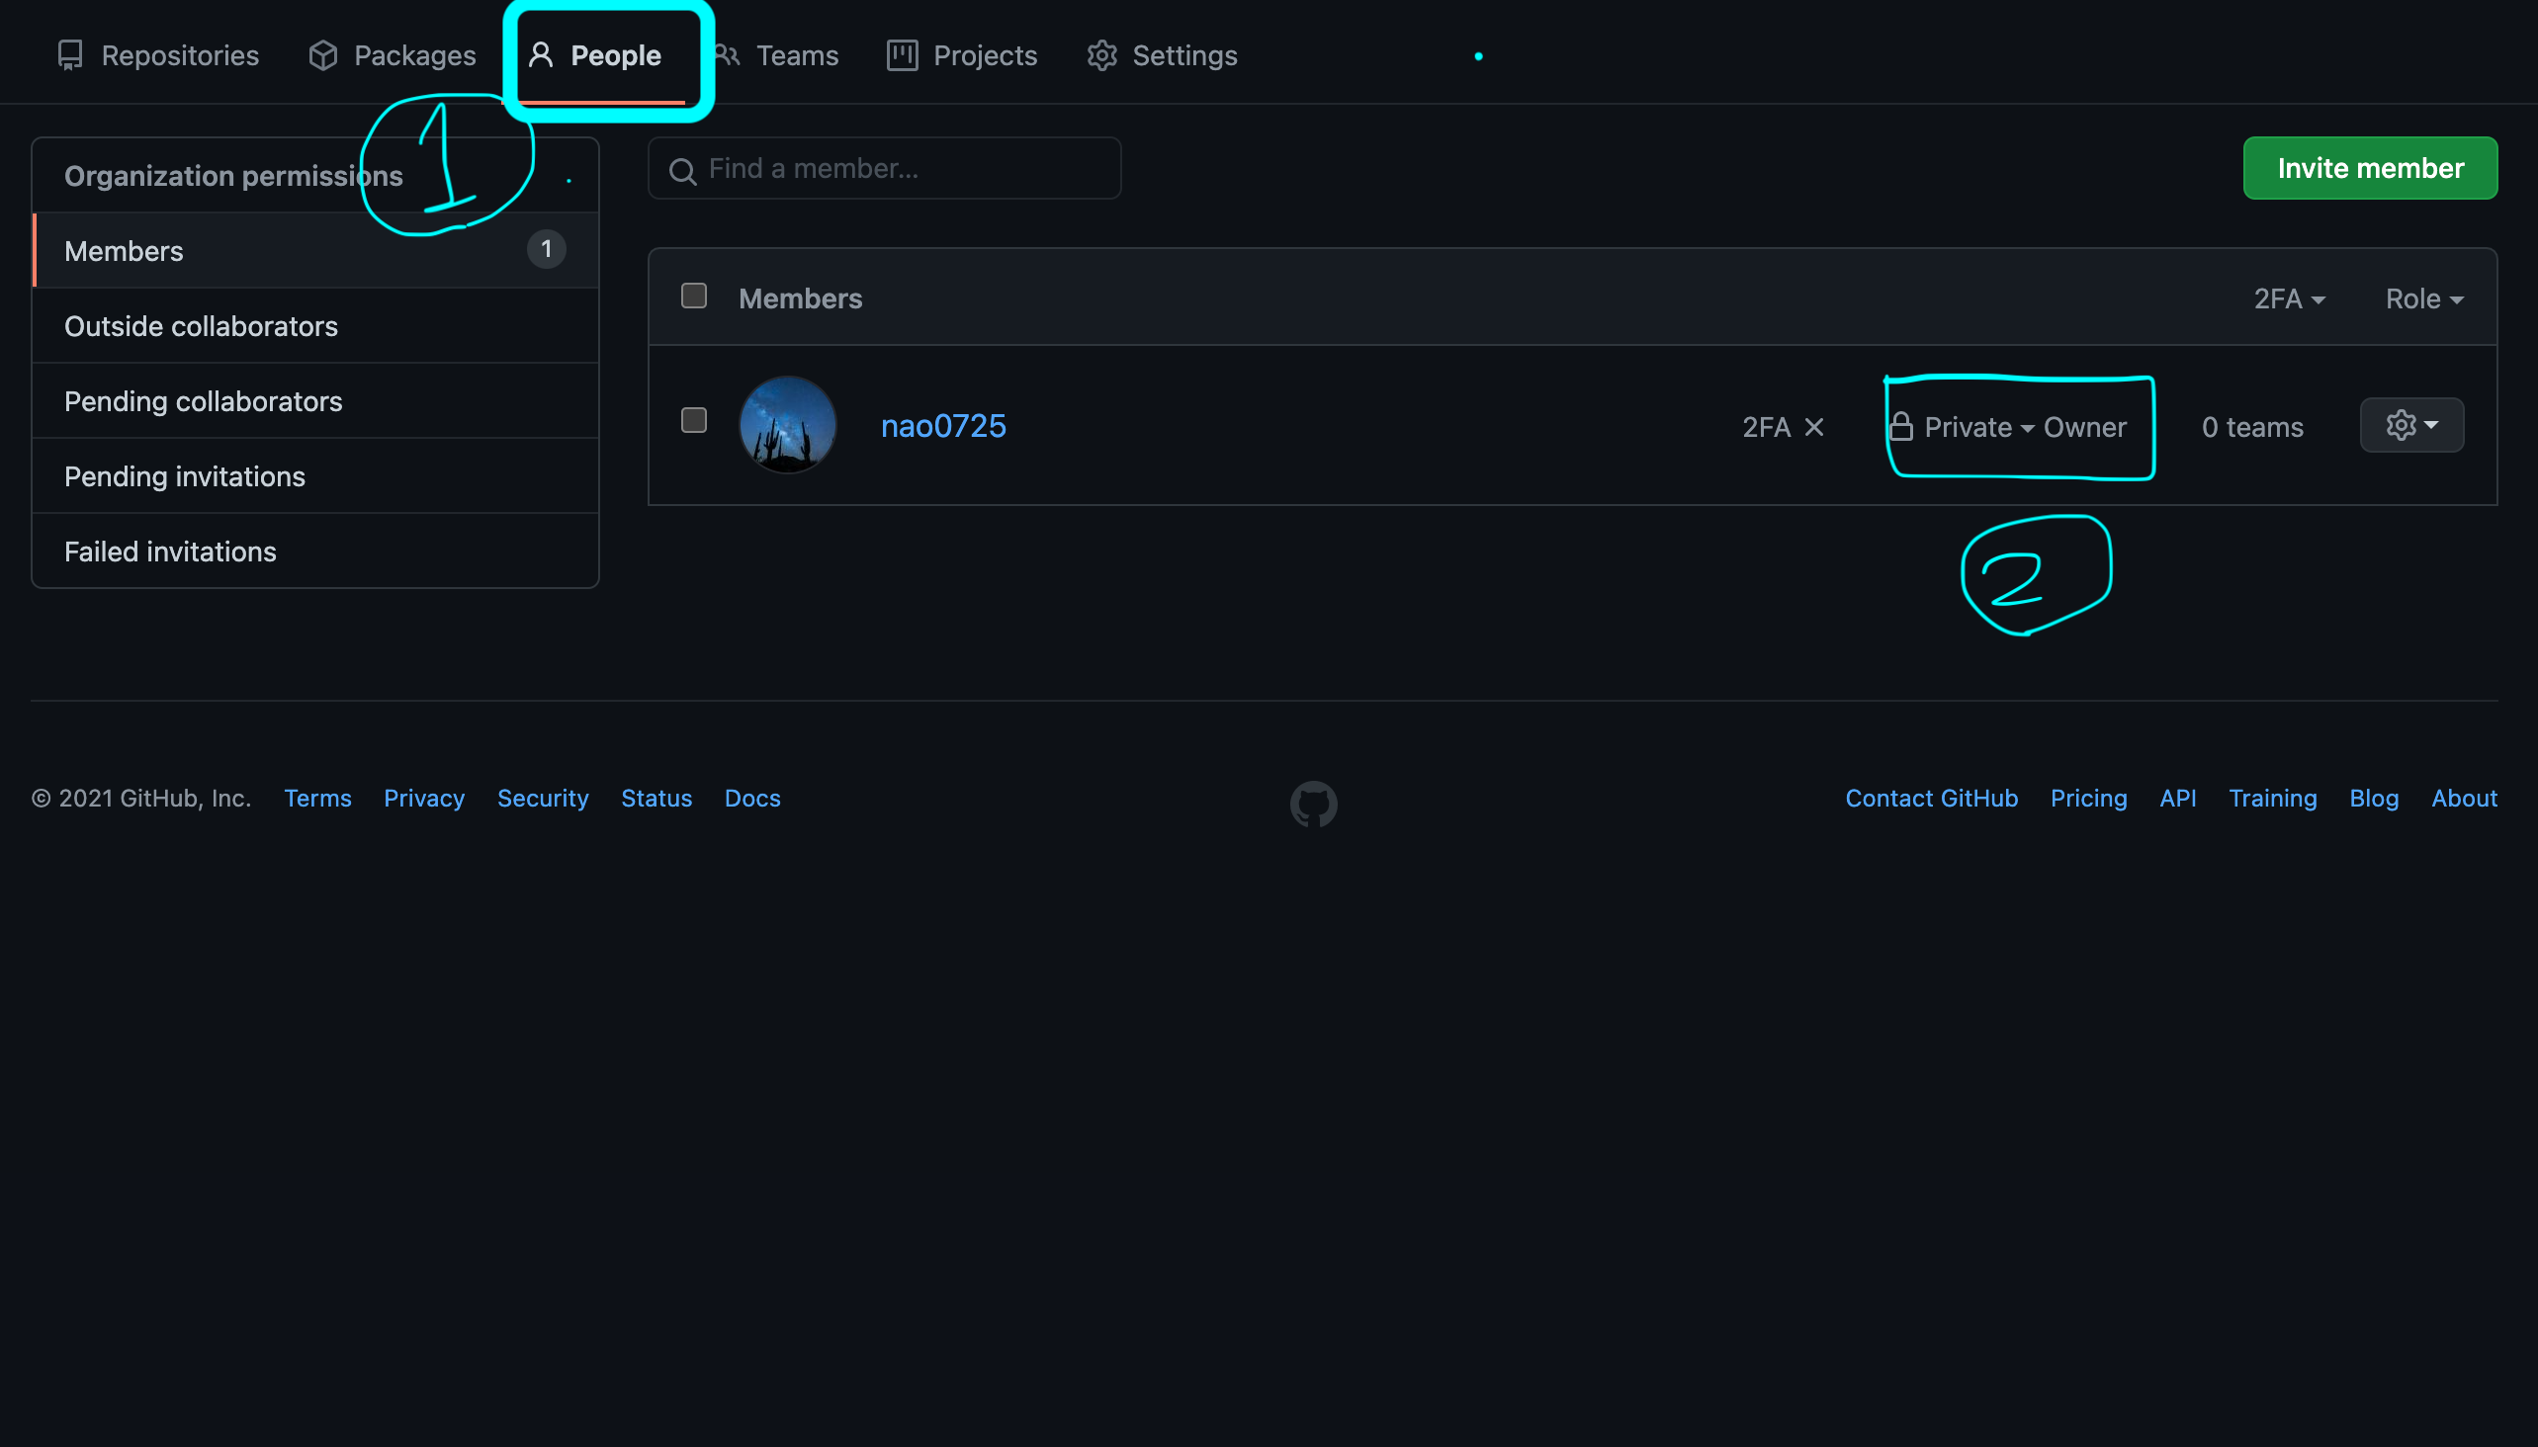Open the member gear options dropdown
The height and width of the screenshot is (1447, 2538).
pyautogui.click(x=2410, y=425)
